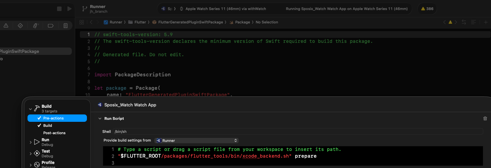
Task: Click the Shell /bin/sh input field
Action: pos(298,132)
